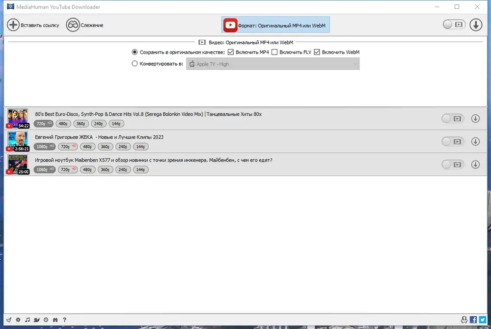Viewport: 491px width, 329px height.
Task: Open help via the question mark icon
Action: (64, 320)
